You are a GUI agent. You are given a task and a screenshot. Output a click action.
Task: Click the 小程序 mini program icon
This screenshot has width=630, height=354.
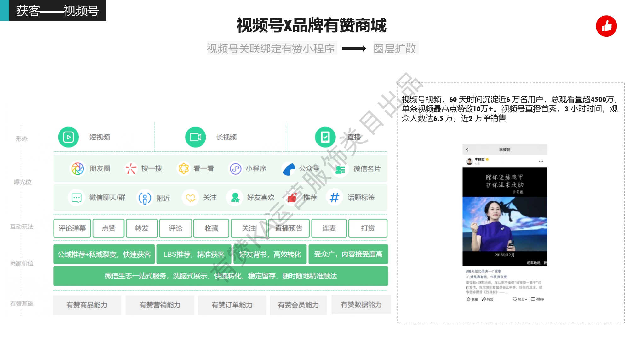[x=235, y=169]
